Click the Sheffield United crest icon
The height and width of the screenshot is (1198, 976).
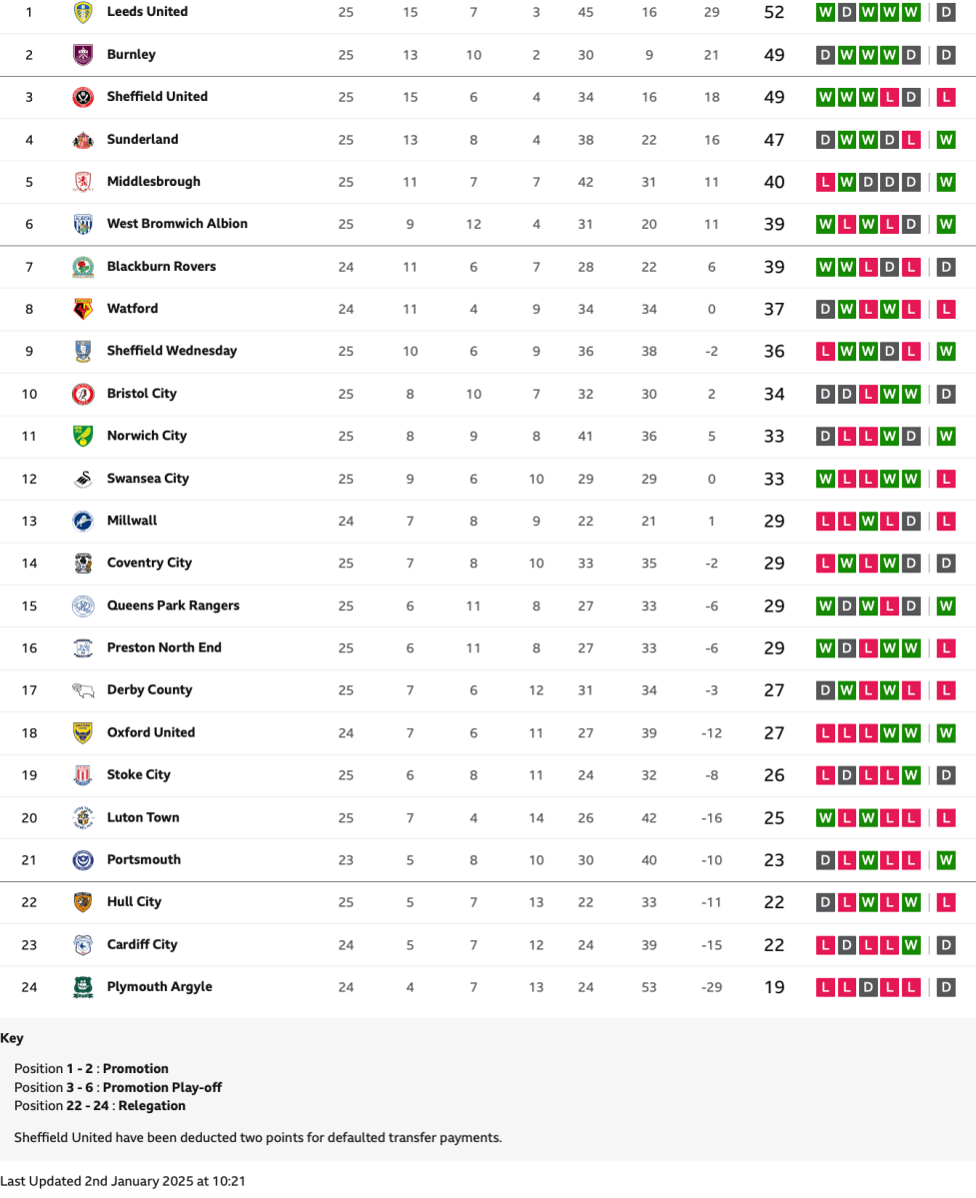(83, 97)
